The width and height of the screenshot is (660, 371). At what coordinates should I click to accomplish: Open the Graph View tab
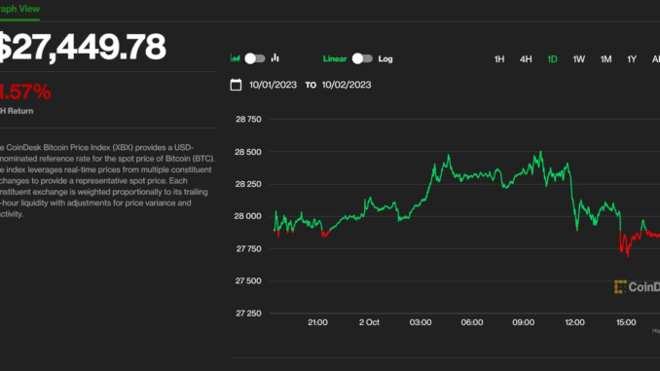click(19, 9)
